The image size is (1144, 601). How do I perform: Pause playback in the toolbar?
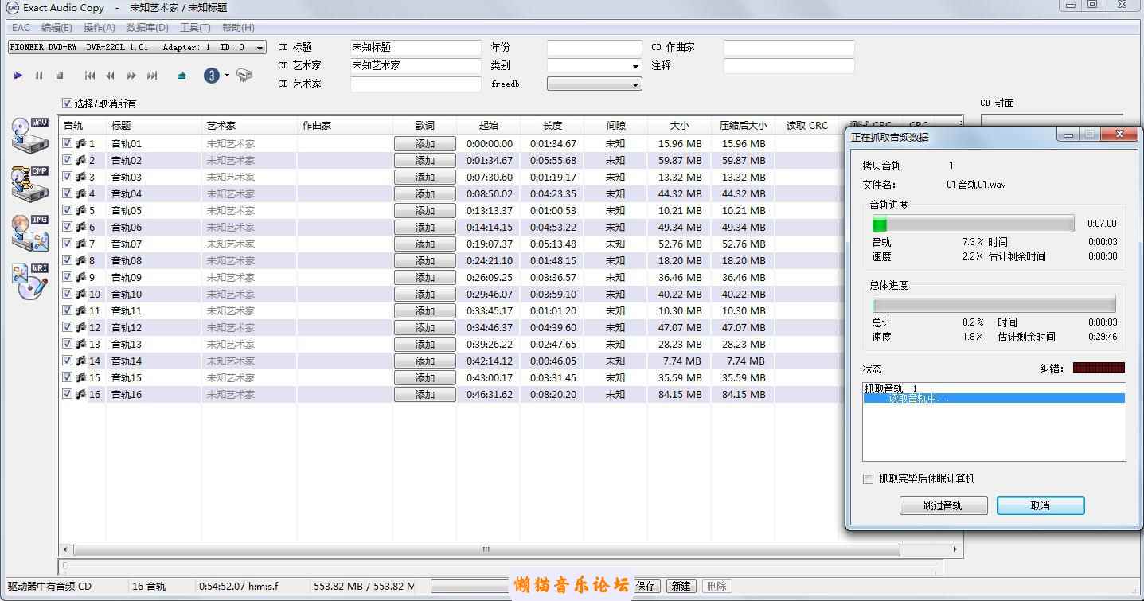coord(39,76)
